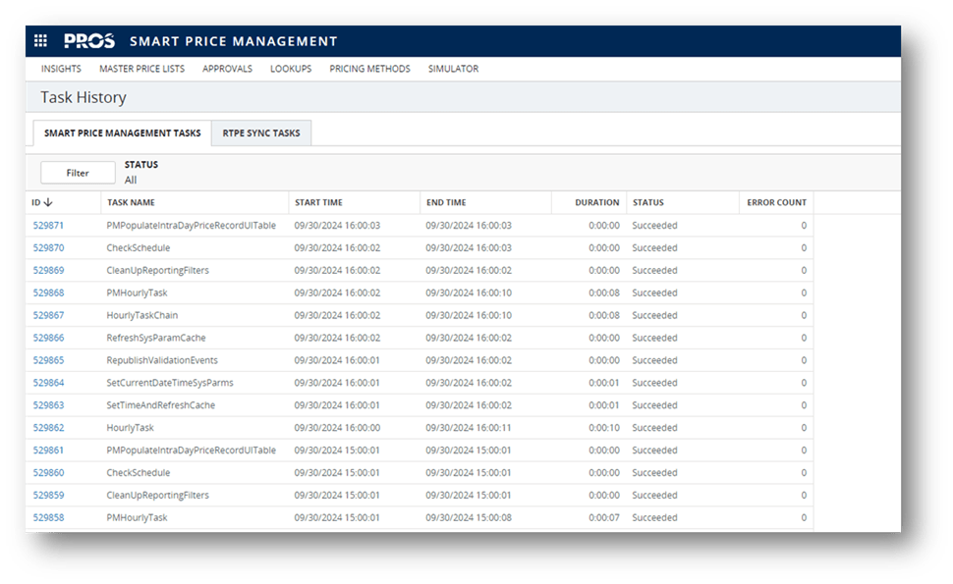Viewport: 953px width, 584px height.
Task: Open the Insights menu
Action: click(x=61, y=69)
